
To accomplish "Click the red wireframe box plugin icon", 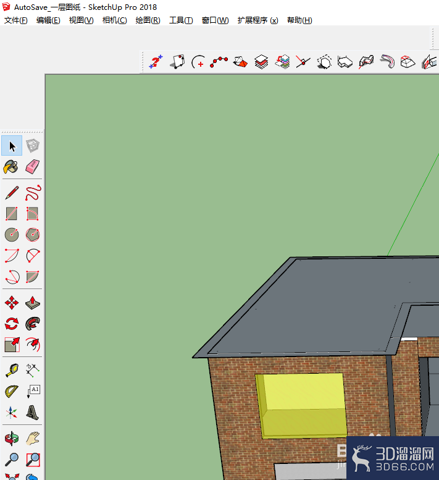I will [x=408, y=62].
